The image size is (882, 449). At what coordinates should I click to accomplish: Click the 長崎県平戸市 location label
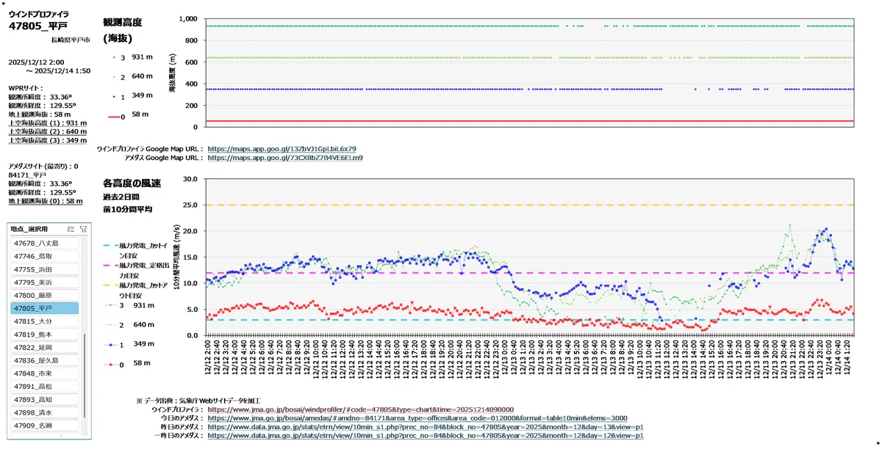71,40
